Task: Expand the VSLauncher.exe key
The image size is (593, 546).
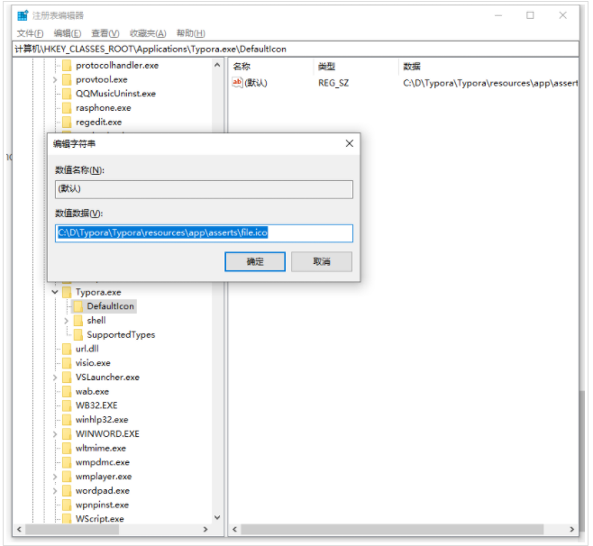Action: coord(55,378)
